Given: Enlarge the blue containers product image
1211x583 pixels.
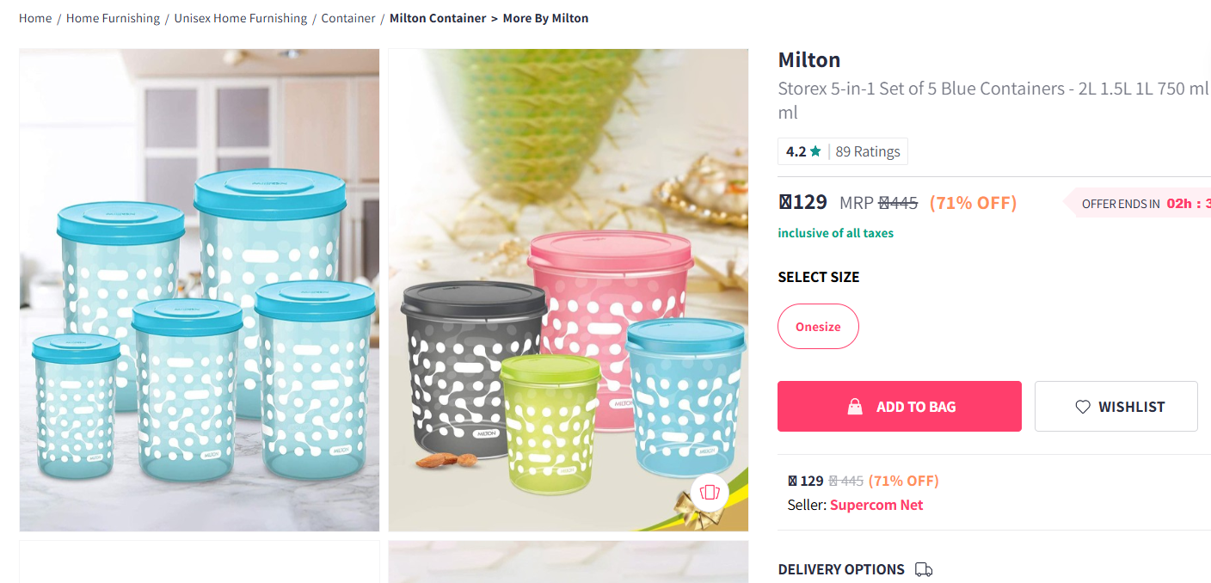Looking at the screenshot, I should [200, 290].
